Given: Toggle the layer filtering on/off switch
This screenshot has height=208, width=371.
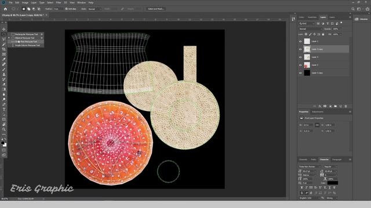Looking at the screenshot, I should tap(341, 23).
